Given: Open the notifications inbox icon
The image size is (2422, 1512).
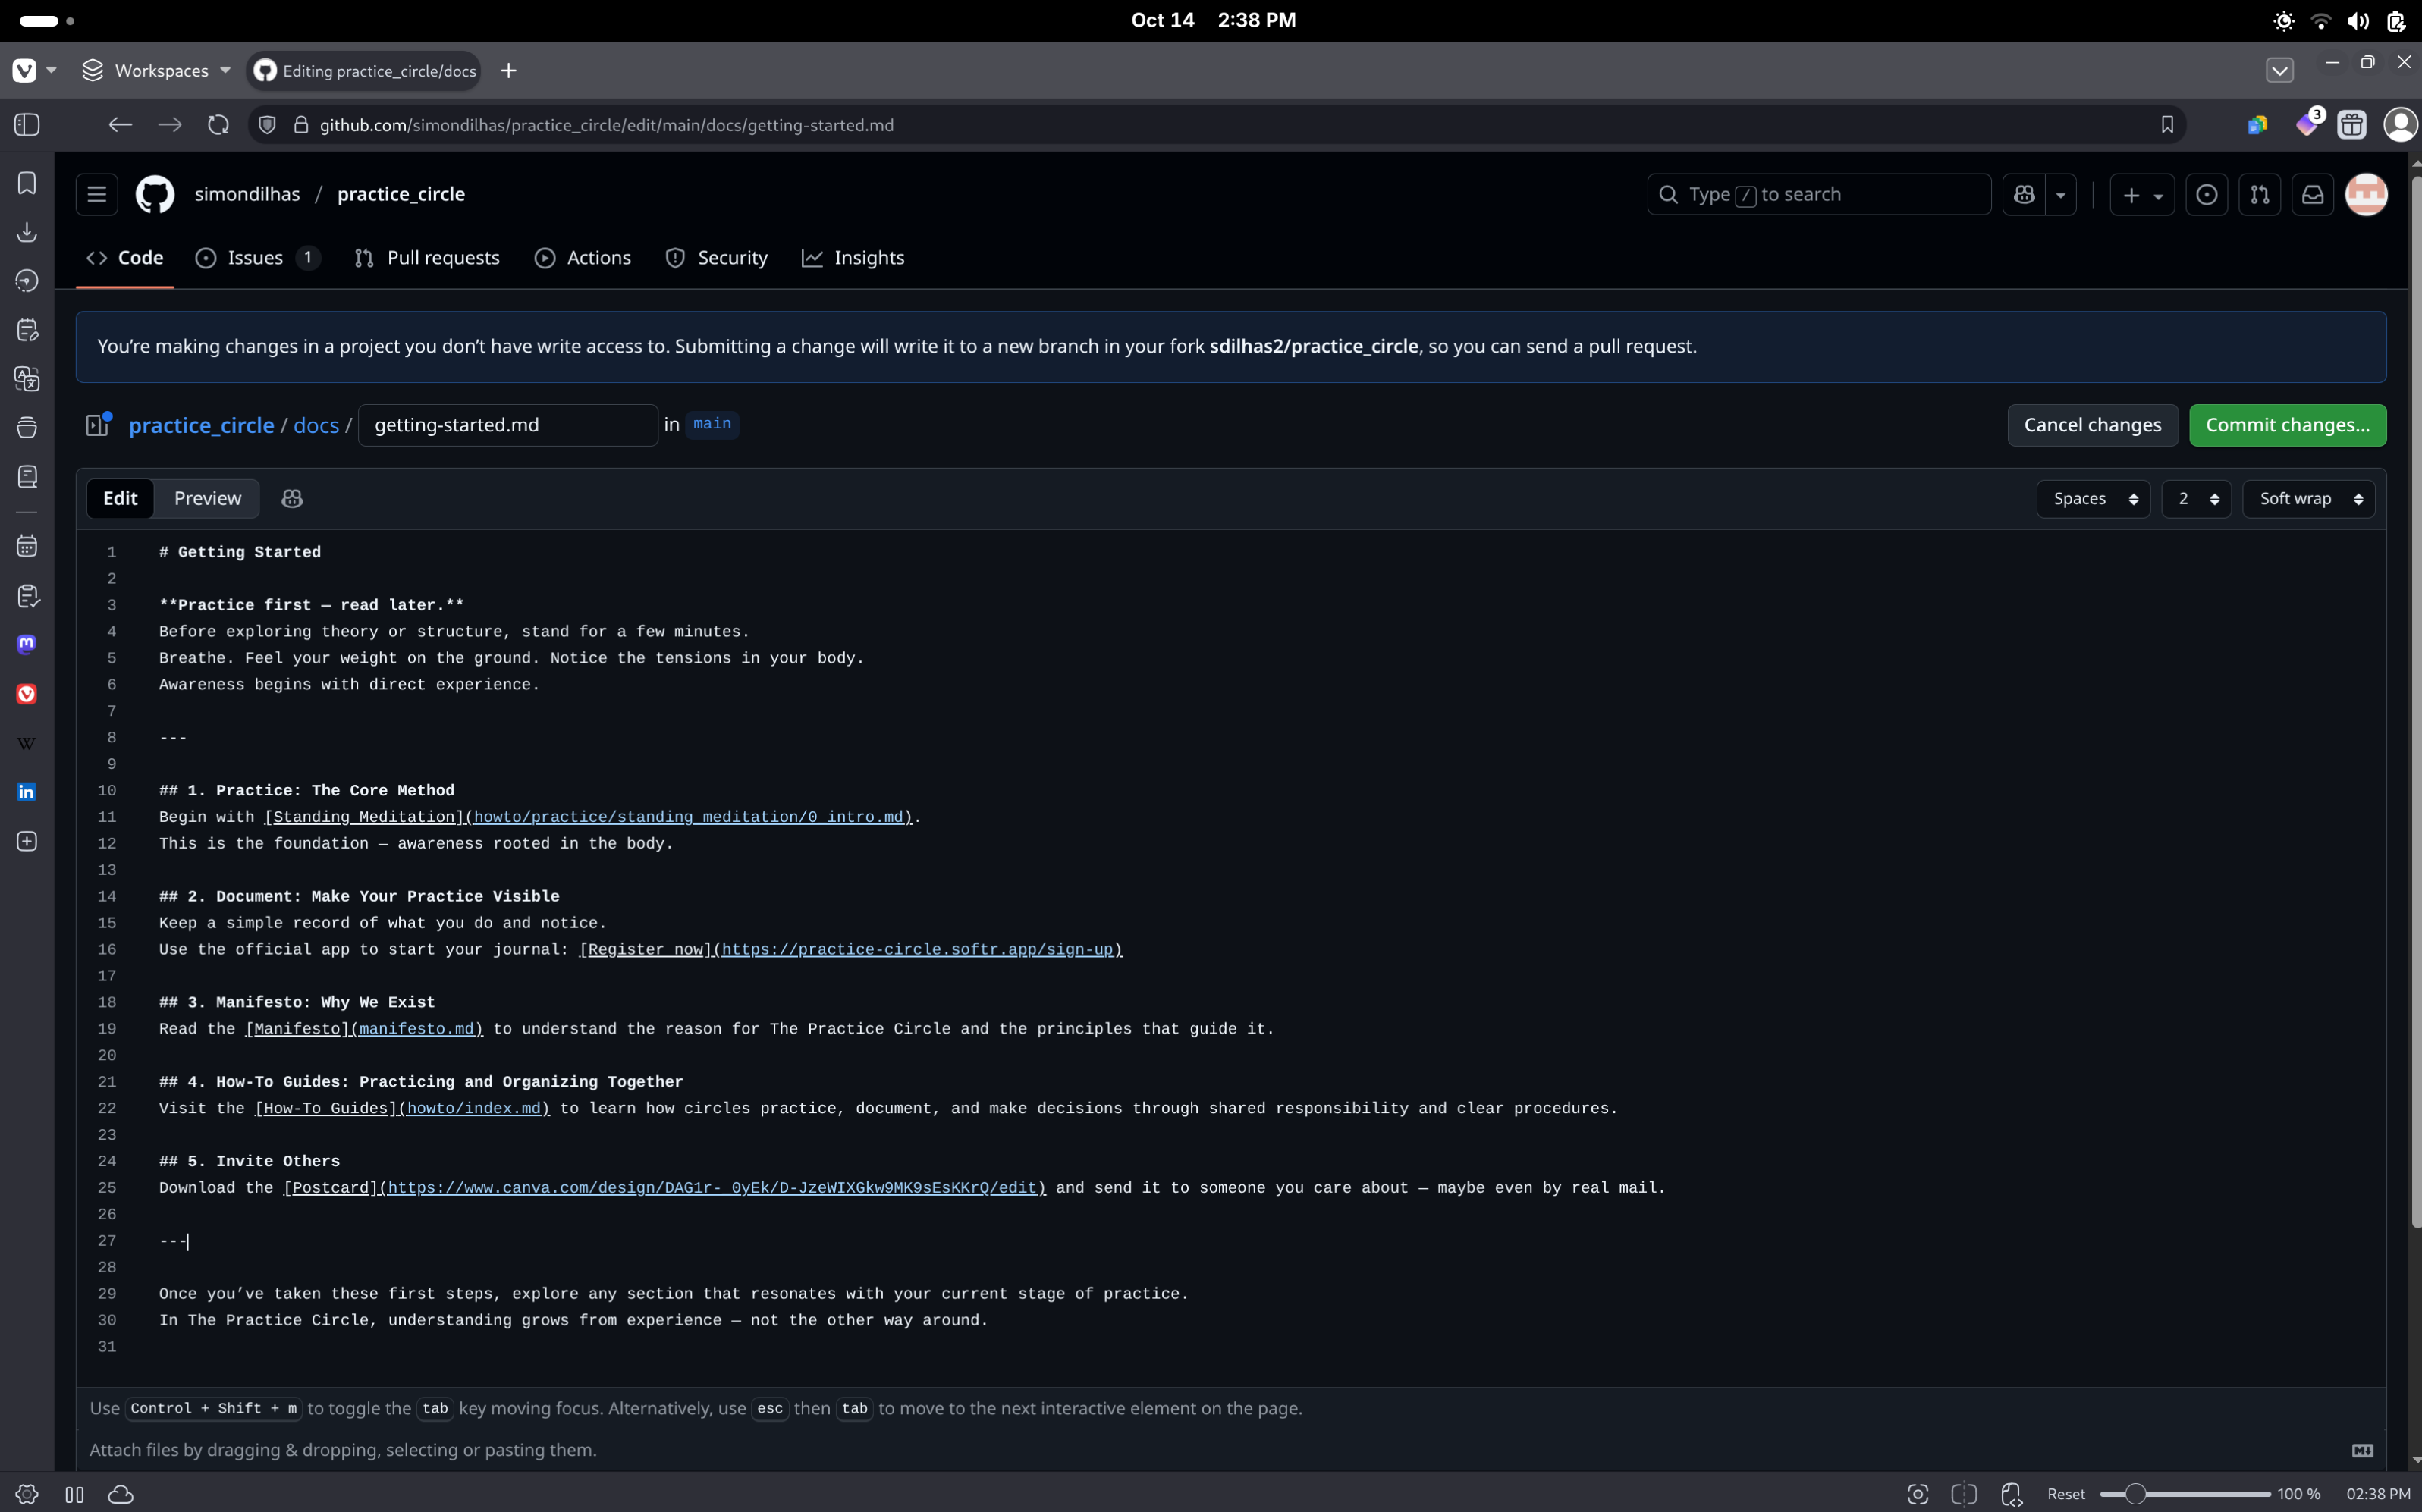Looking at the screenshot, I should 2312,194.
